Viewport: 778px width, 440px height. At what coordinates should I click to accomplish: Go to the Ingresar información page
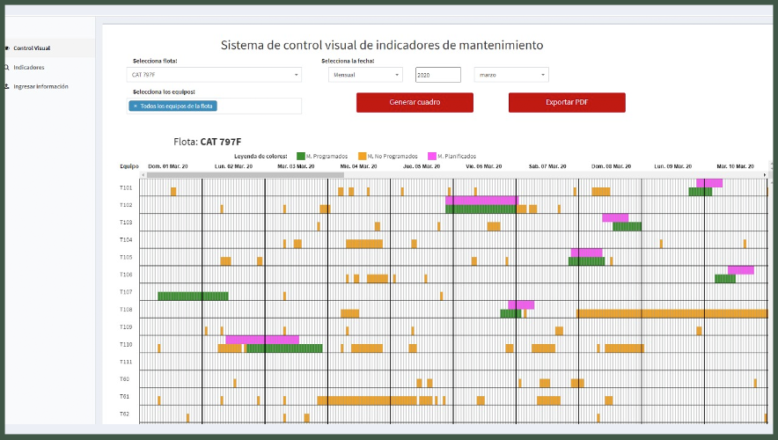click(x=40, y=86)
